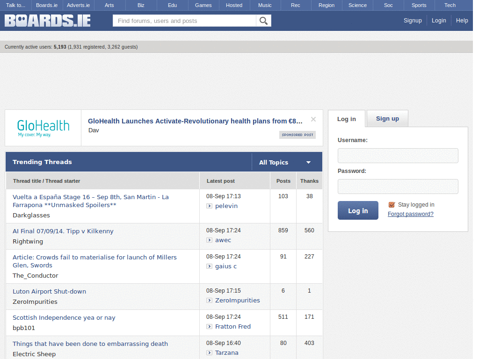Click Login in the header

coord(439,21)
